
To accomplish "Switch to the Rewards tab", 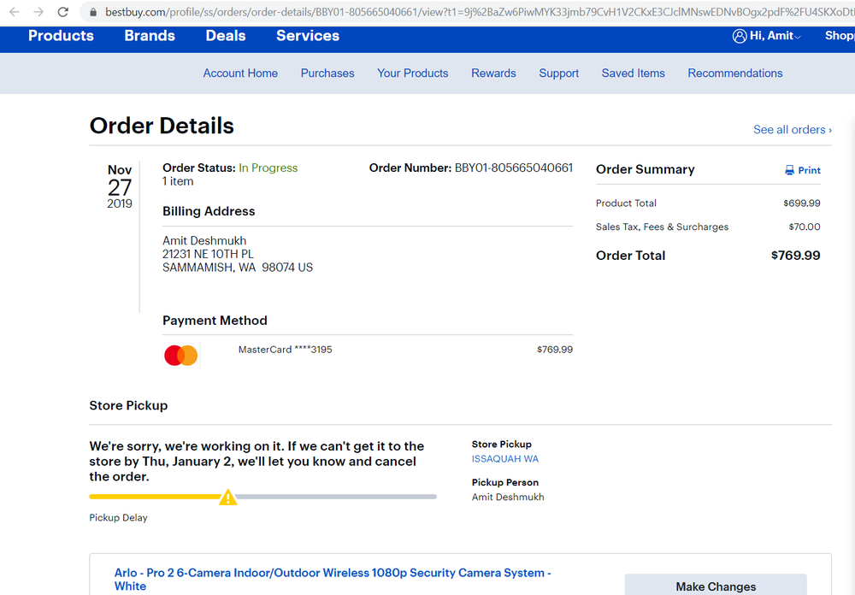I will point(493,74).
